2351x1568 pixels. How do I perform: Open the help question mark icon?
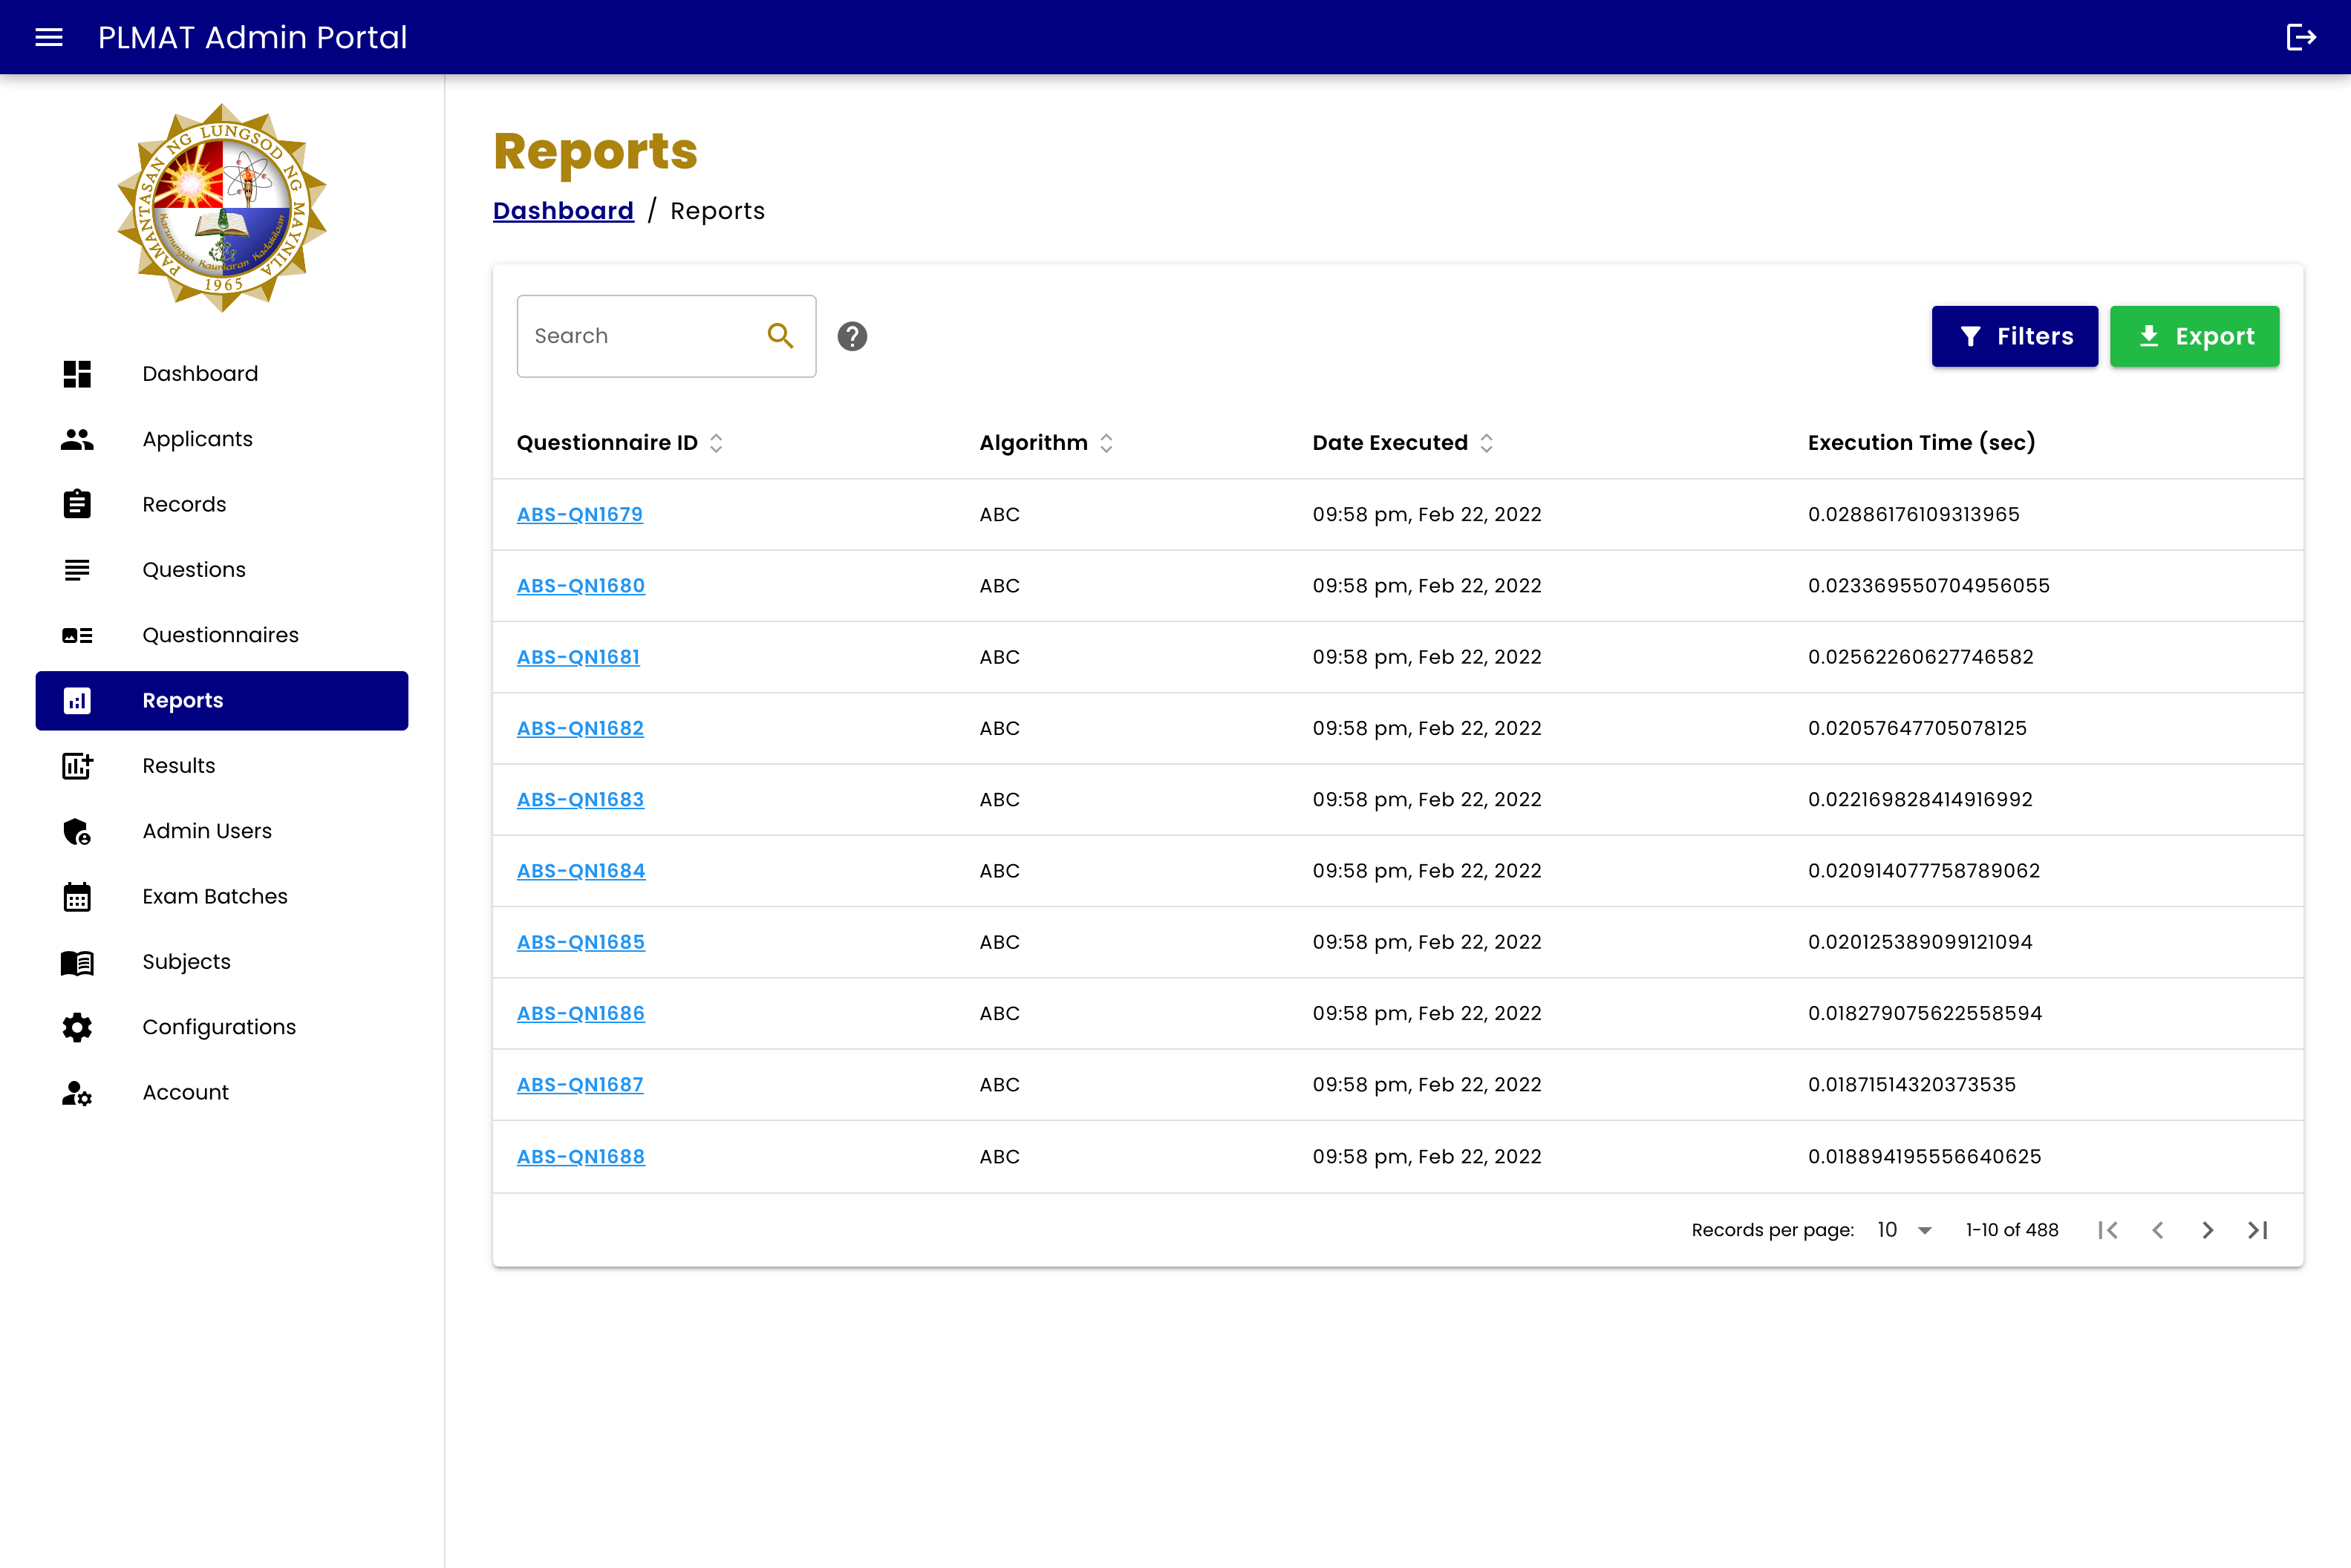coord(852,336)
